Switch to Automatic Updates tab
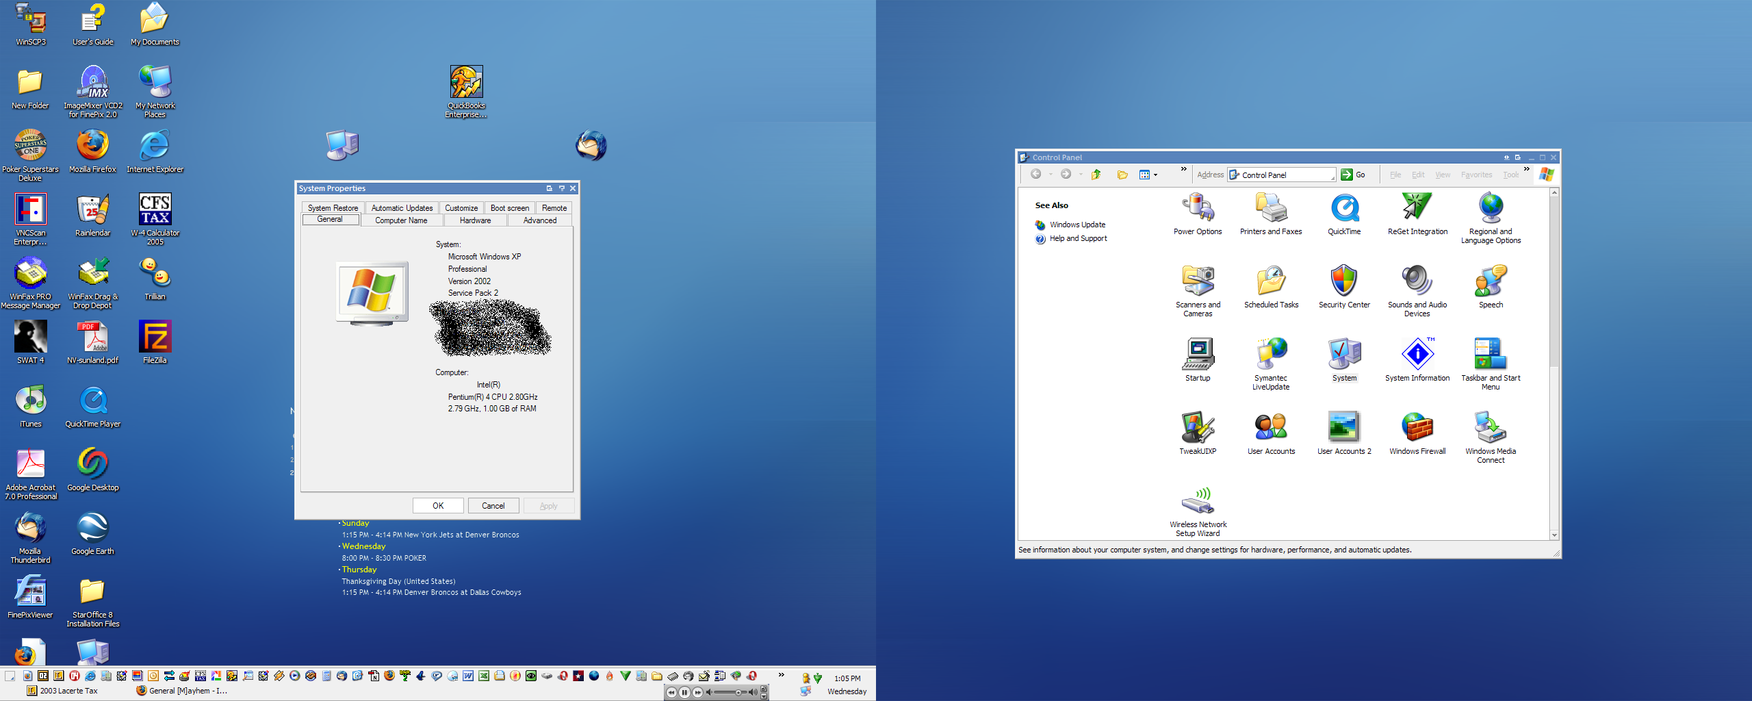This screenshot has height=701, width=1752. [402, 208]
